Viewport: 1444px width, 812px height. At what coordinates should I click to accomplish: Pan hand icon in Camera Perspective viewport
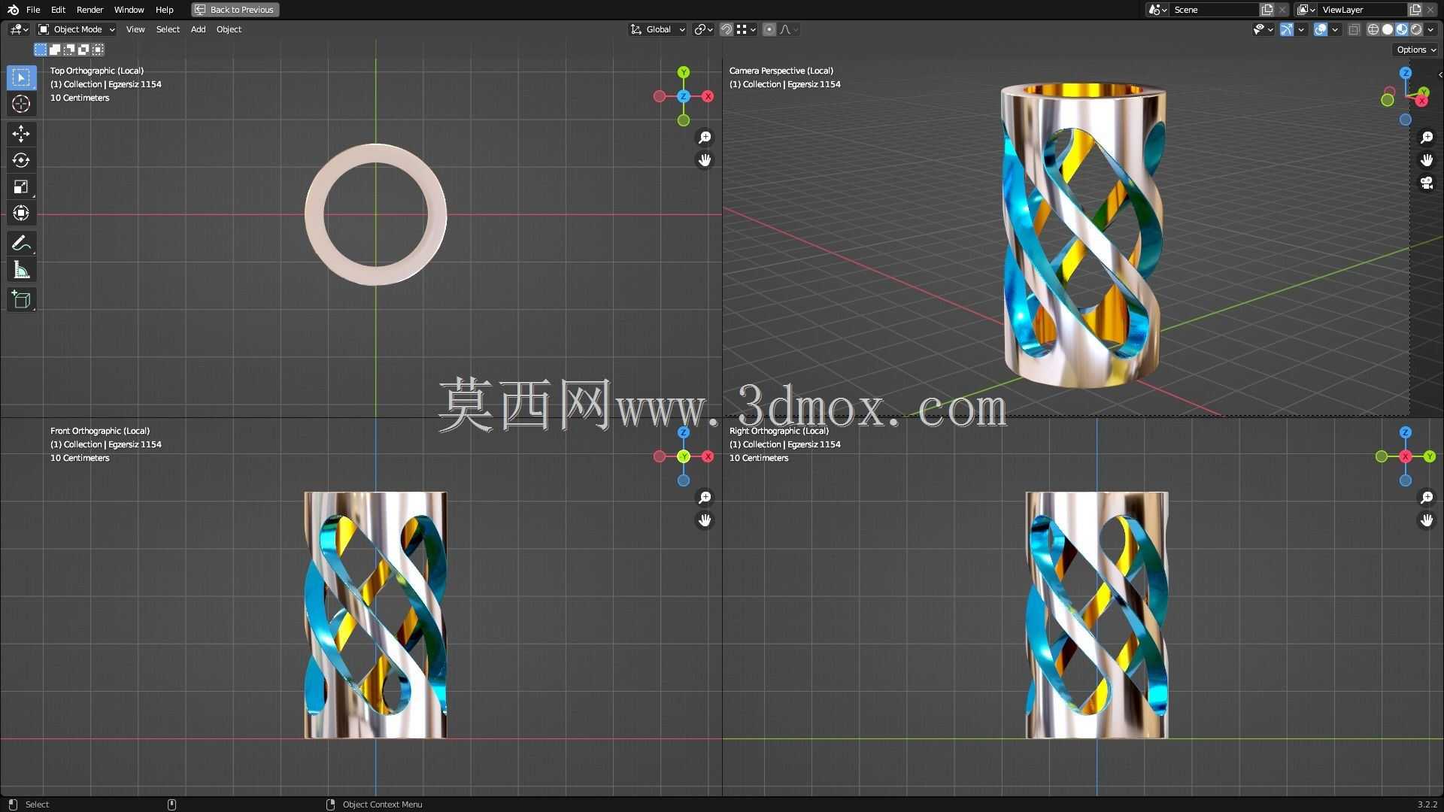(1427, 160)
